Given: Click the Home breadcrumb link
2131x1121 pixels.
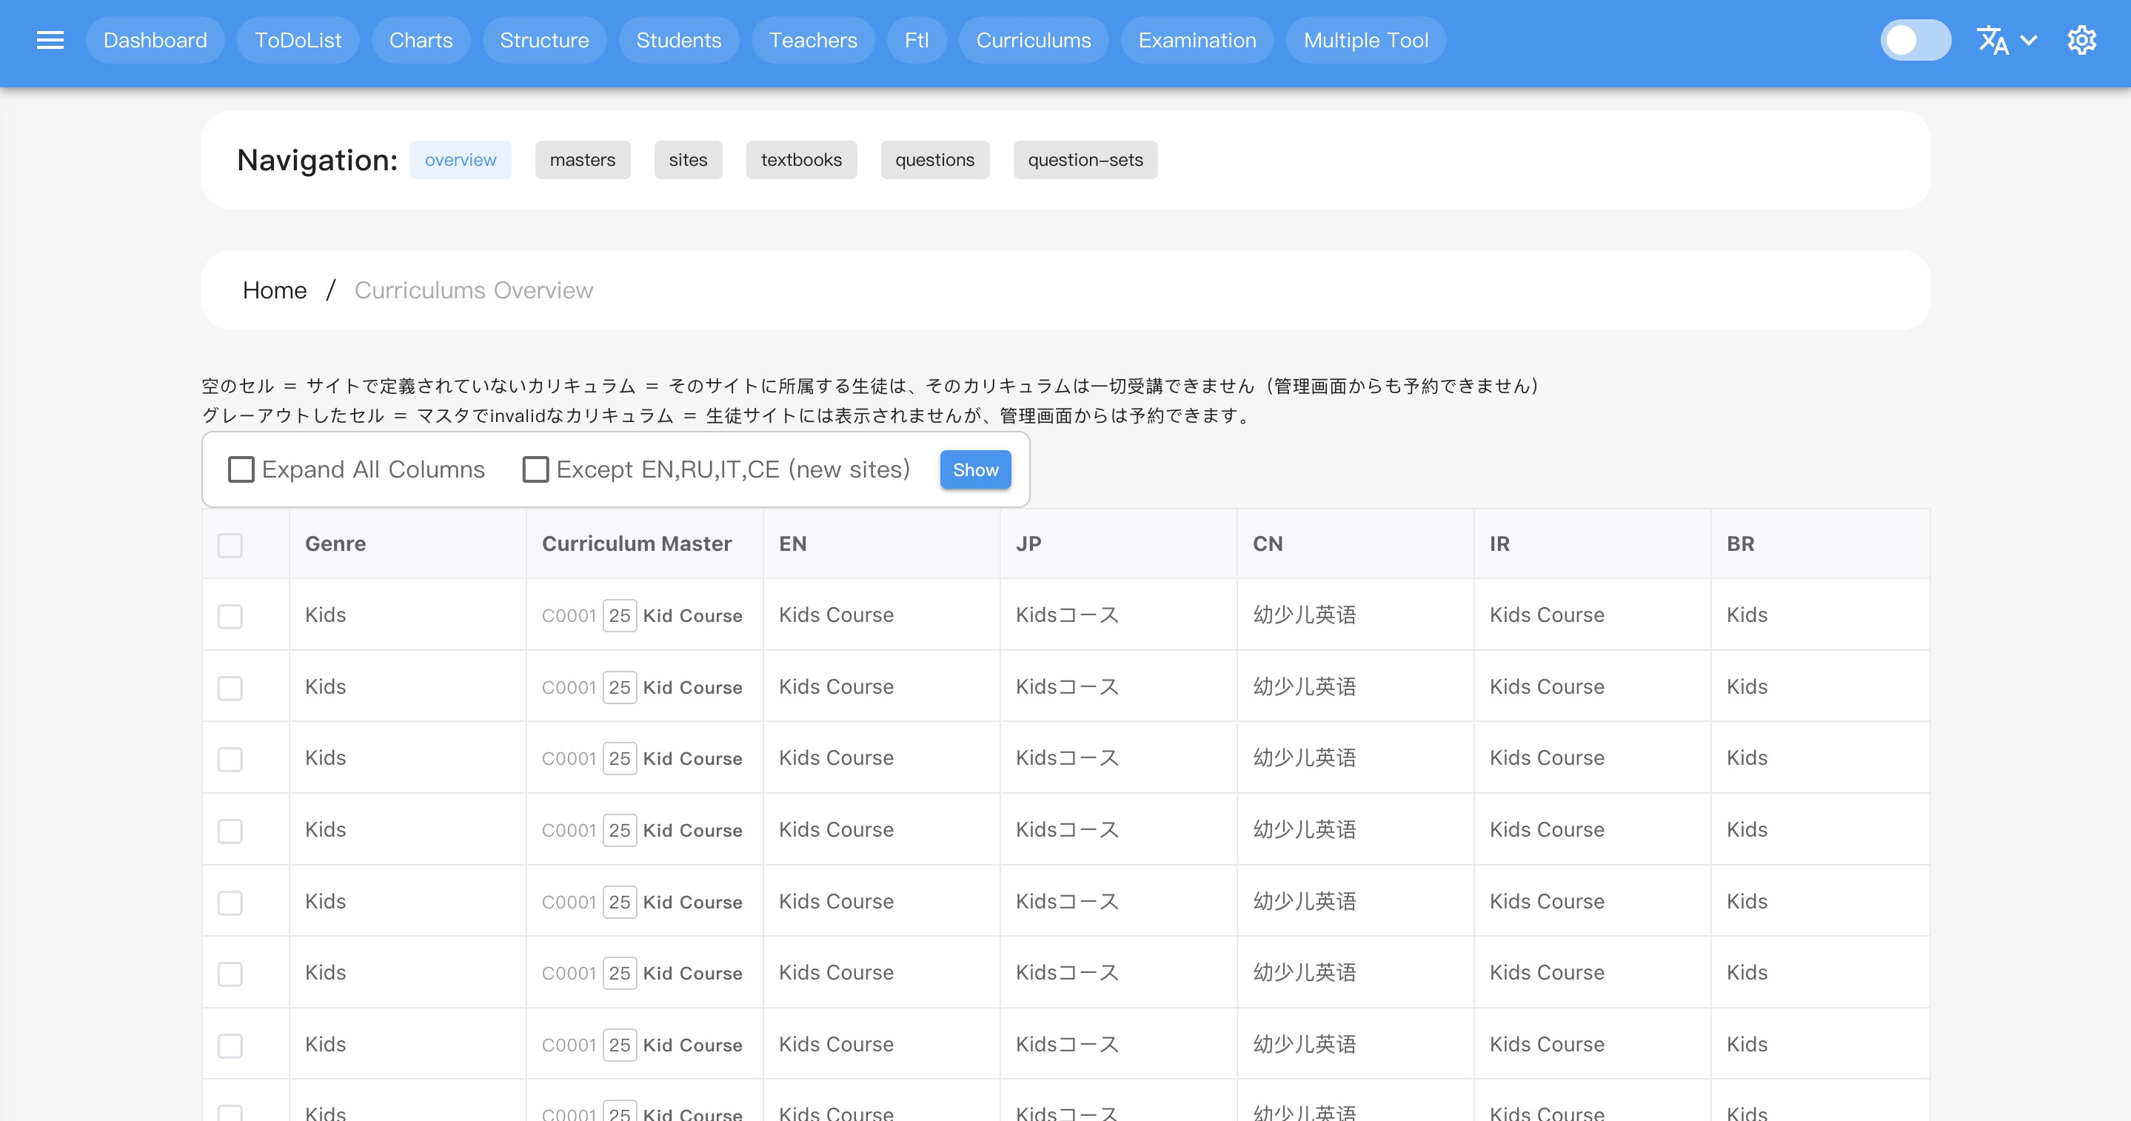Looking at the screenshot, I should point(275,290).
